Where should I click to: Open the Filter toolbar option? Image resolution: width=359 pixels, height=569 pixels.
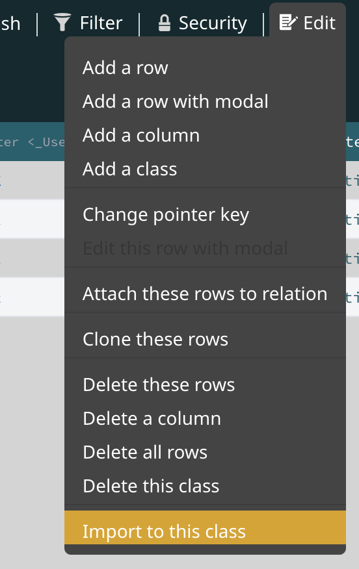88,23
